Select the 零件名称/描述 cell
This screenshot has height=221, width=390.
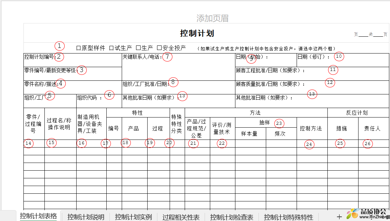(73, 87)
